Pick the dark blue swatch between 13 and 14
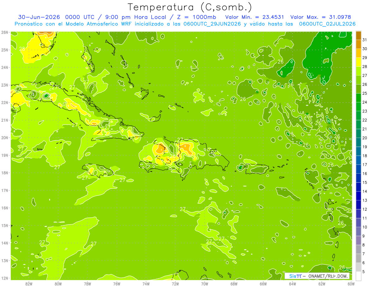Screen dimensions: 373x288 (358, 196)
